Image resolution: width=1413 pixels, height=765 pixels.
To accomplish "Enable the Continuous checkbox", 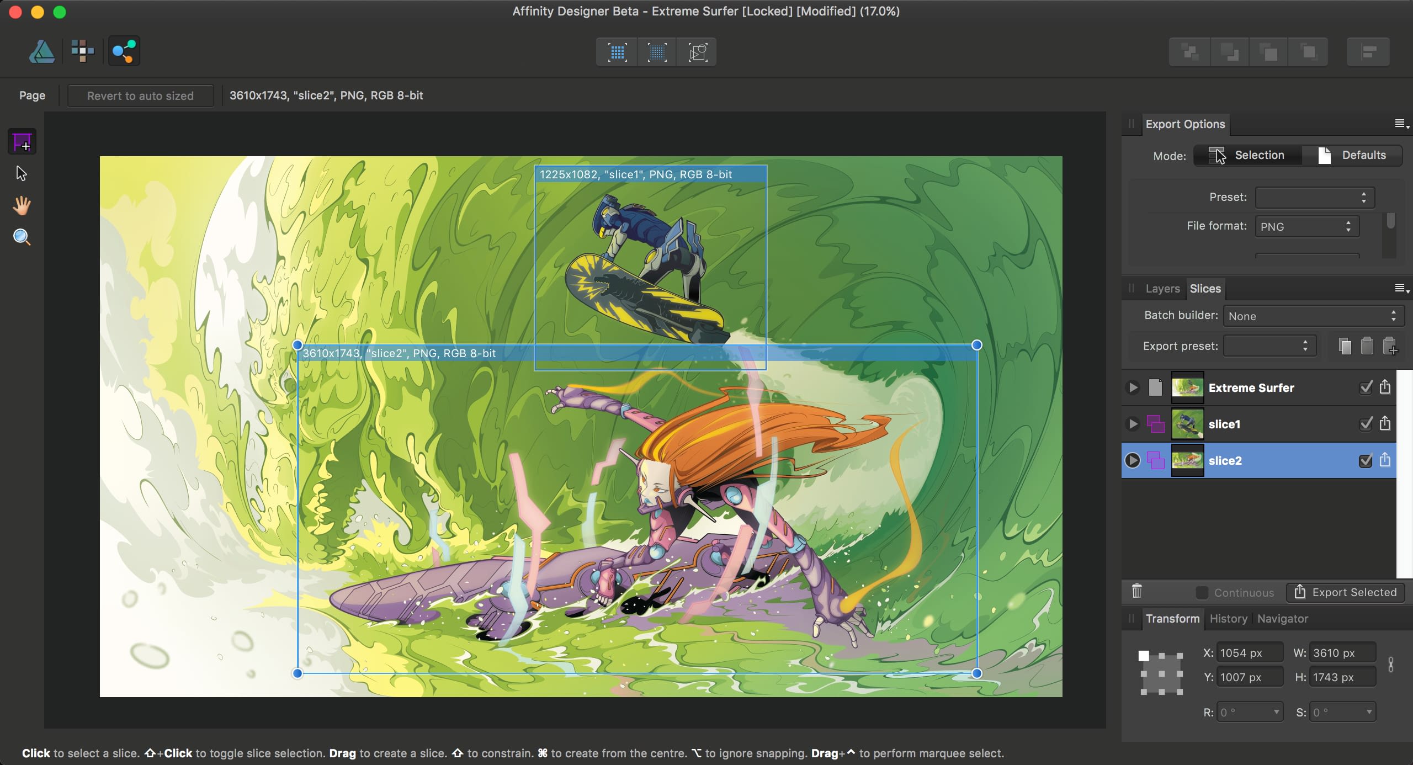I will tap(1202, 592).
